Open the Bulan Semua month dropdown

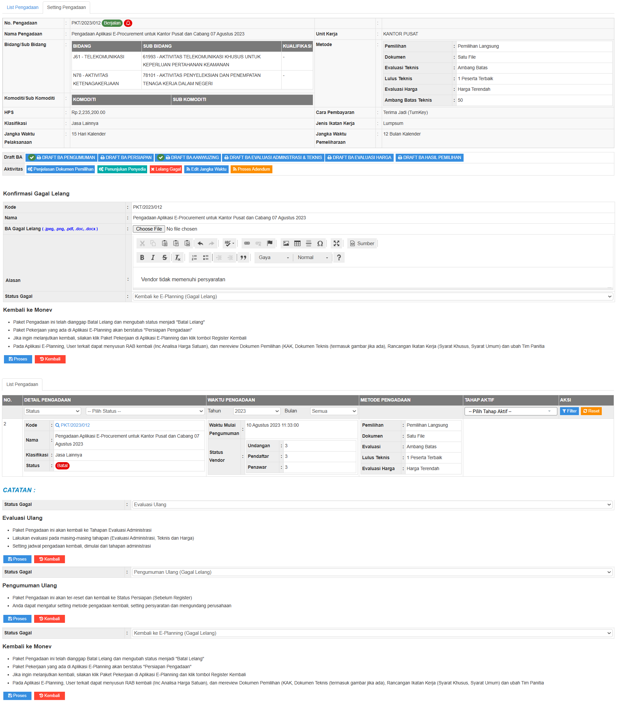coord(333,411)
